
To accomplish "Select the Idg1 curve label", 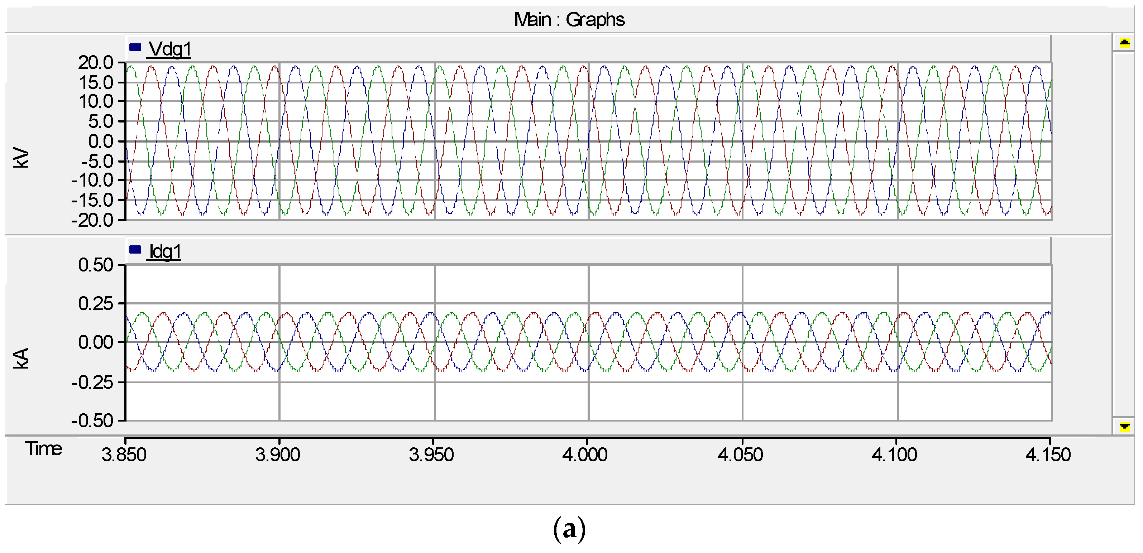I will [x=164, y=252].
